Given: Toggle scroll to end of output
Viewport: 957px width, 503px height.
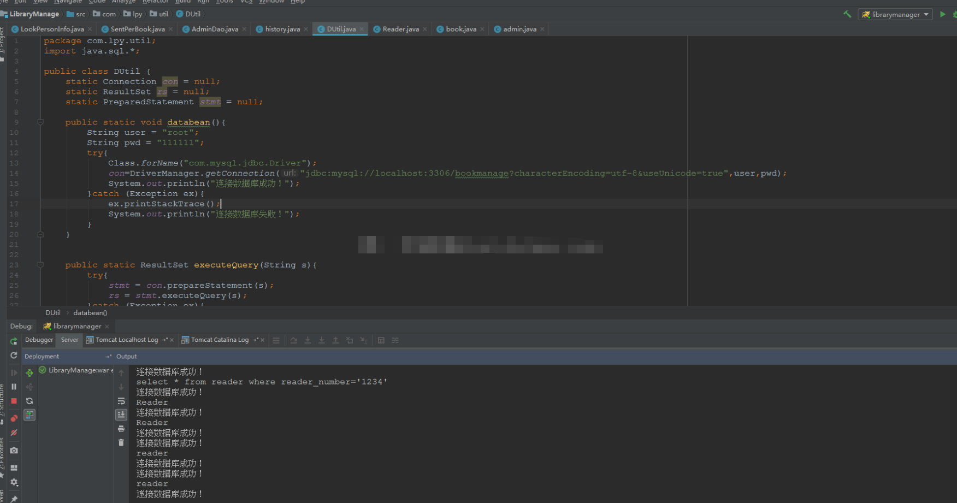Looking at the screenshot, I should 121,415.
